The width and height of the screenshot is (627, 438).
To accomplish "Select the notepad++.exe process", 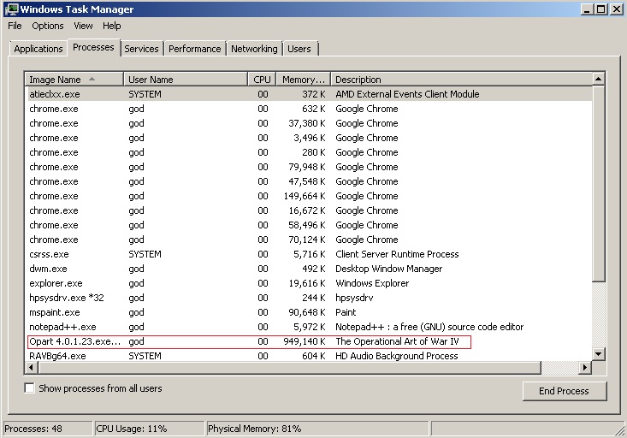I will point(308,327).
